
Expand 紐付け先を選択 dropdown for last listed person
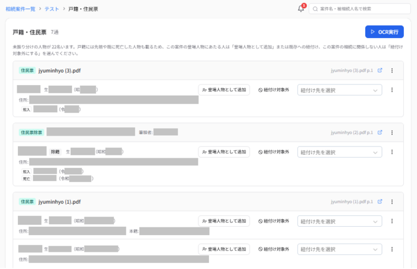click(x=340, y=249)
